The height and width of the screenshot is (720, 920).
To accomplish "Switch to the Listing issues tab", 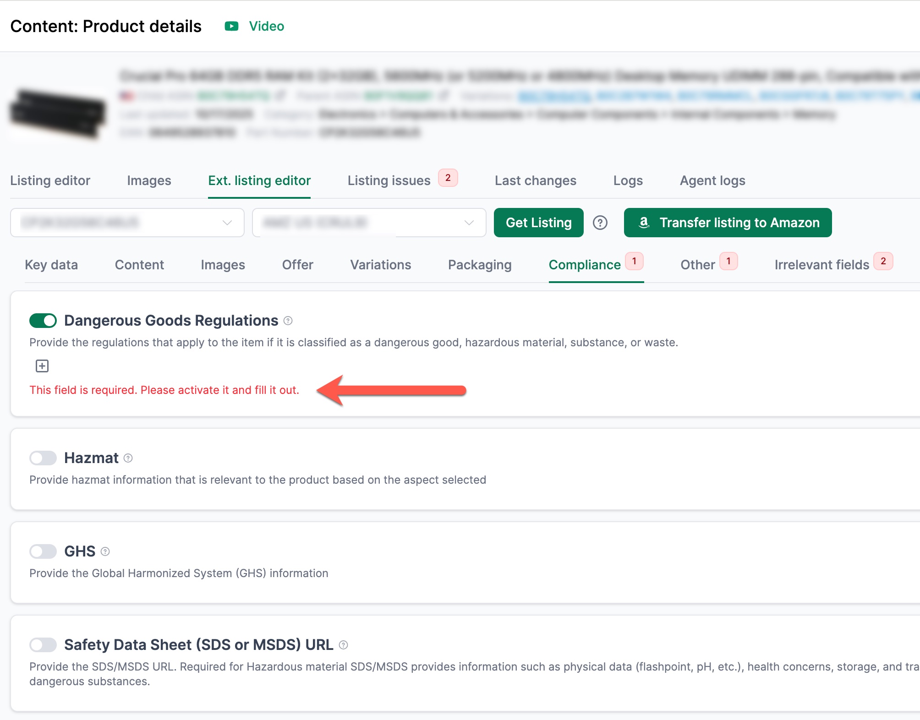I will click(x=389, y=180).
